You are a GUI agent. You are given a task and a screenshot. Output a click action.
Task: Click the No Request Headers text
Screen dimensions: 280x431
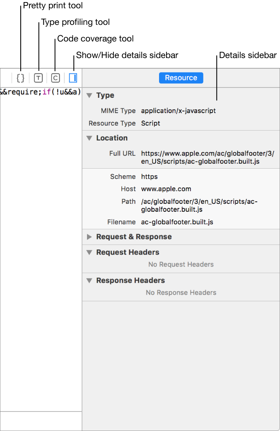pos(181,264)
